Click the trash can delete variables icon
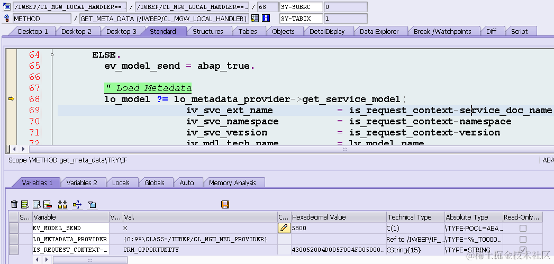Image resolution: width=554 pixels, height=264 pixels. [14, 204]
